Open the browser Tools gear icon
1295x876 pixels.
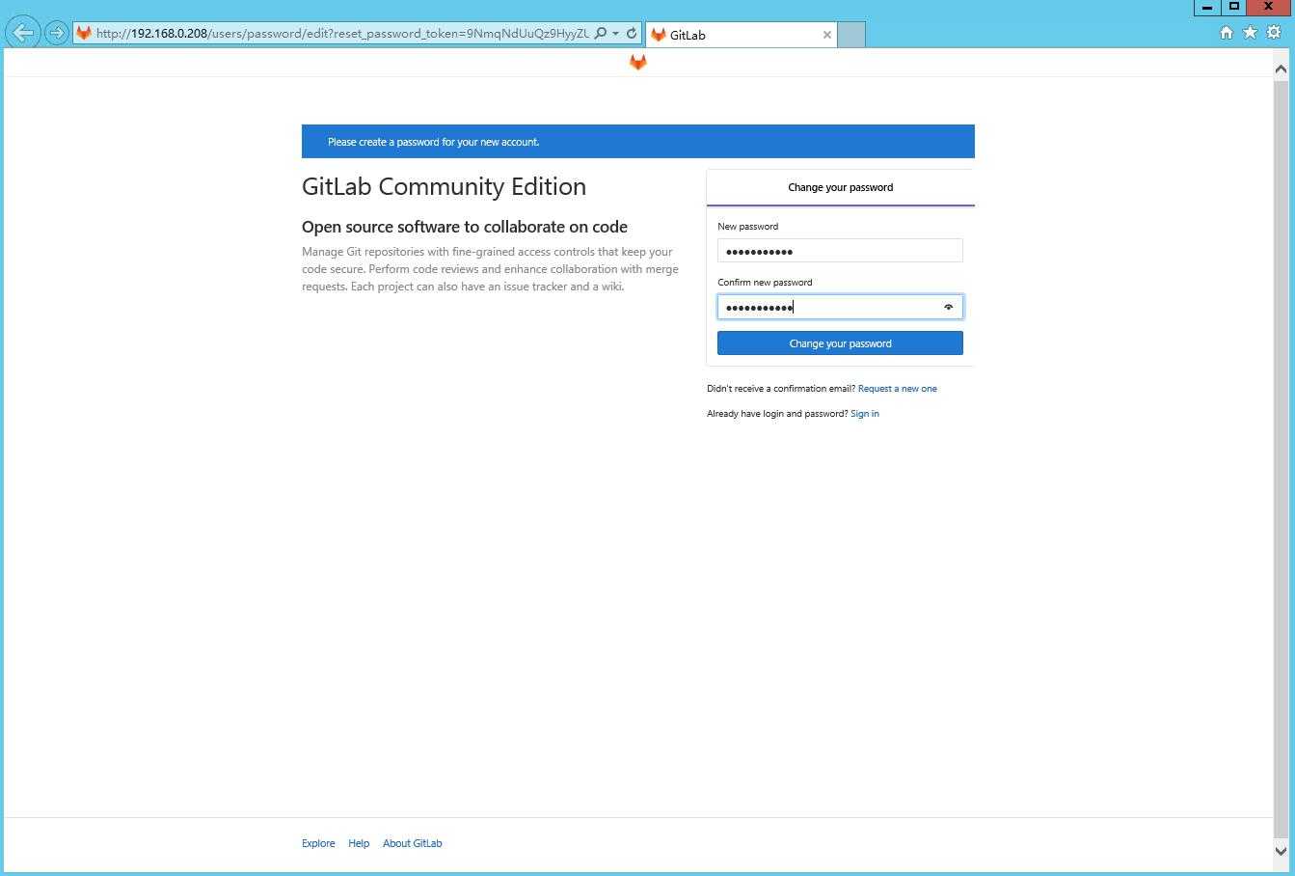click(1274, 33)
